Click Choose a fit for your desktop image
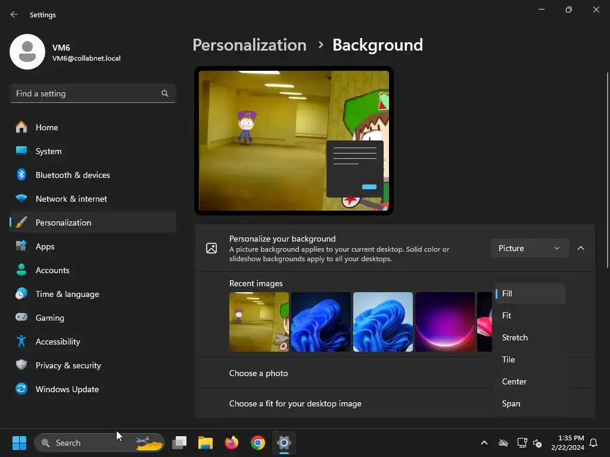Screen dimensions: 610x457 coord(295,404)
